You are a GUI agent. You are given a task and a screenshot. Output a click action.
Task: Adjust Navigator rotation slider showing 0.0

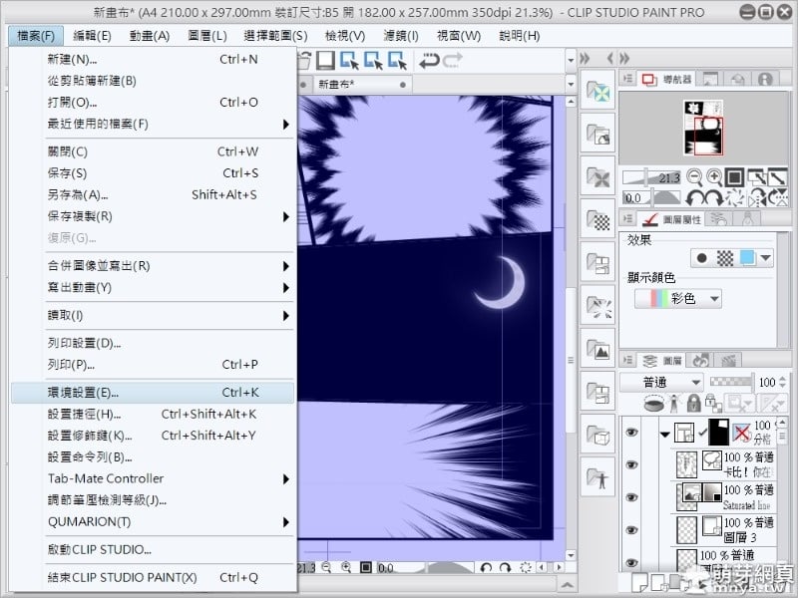point(651,197)
